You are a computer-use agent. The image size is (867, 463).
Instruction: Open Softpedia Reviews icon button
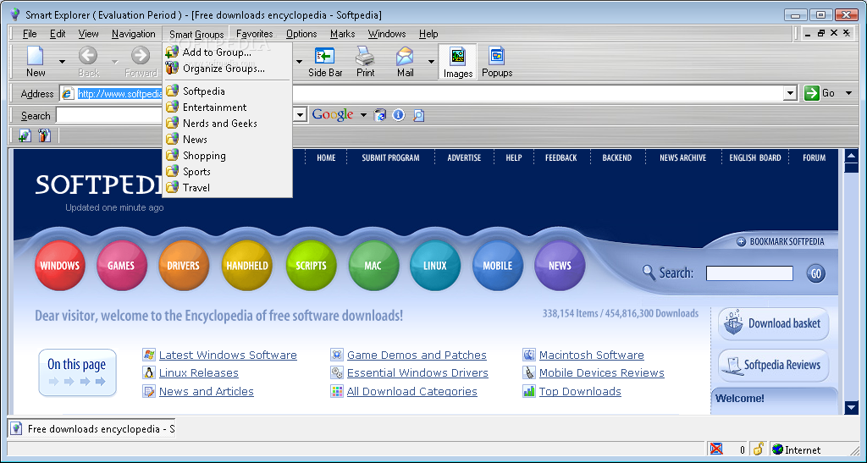pos(774,365)
